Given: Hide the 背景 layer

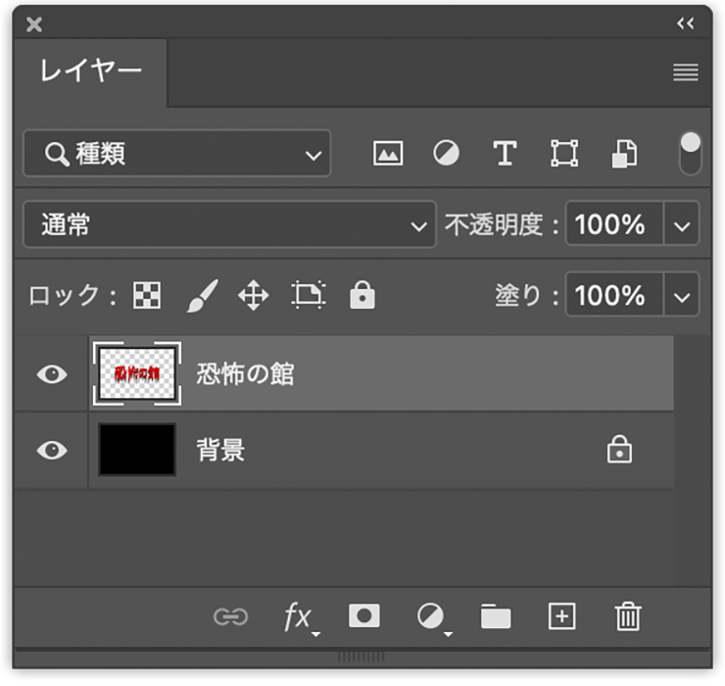Looking at the screenshot, I should 52,451.
